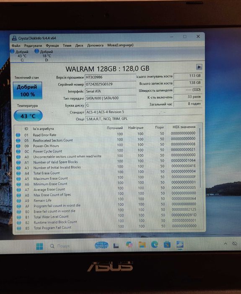This screenshot has width=241, height=294.
Task: Click the Добрий 100 % health status button
Action: [28, 90]
